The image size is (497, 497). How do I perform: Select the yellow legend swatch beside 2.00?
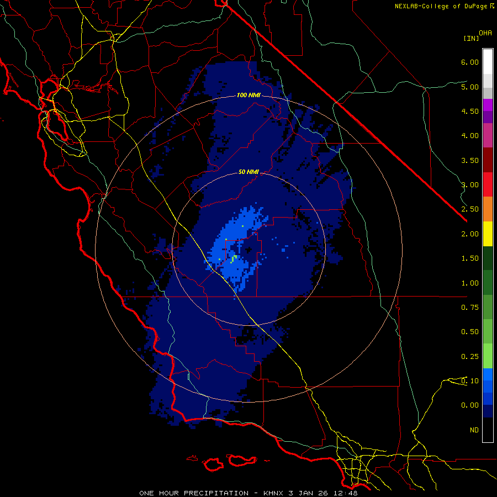[488, 234]
